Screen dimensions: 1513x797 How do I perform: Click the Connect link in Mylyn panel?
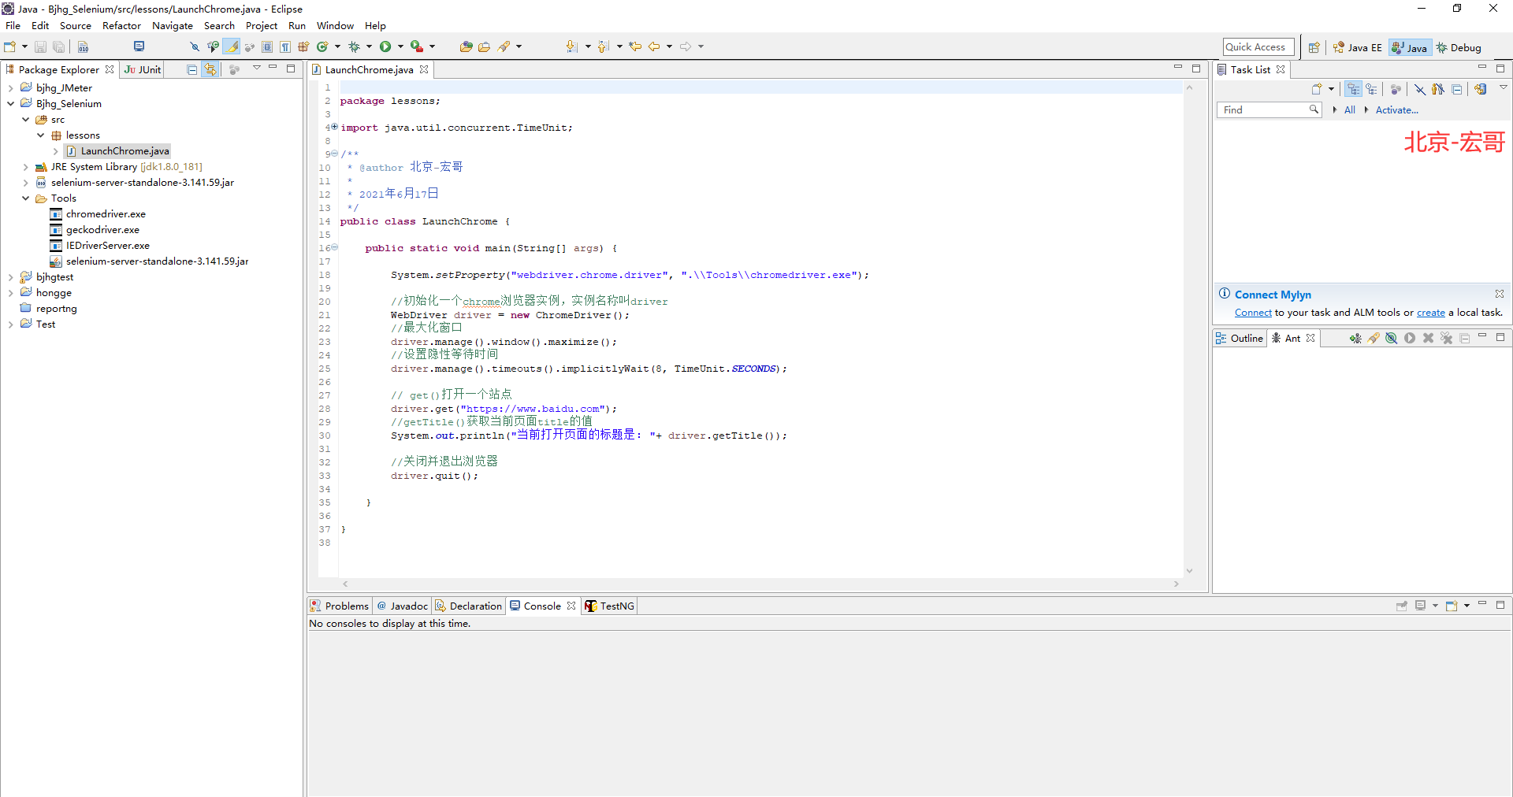point(1252,313)
